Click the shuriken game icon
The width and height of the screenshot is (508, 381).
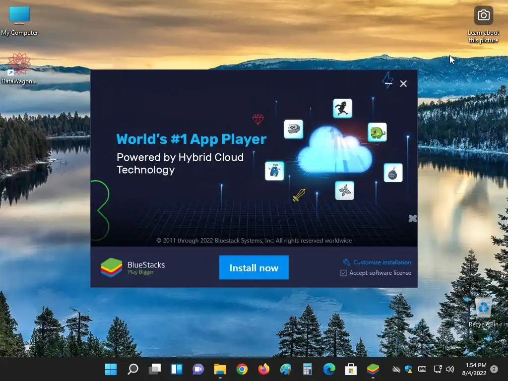click(x=344, y=190)
